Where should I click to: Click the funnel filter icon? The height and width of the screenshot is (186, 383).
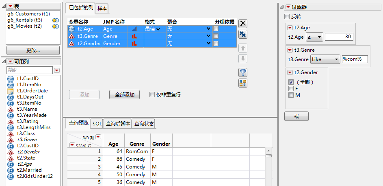click(243, 72)
